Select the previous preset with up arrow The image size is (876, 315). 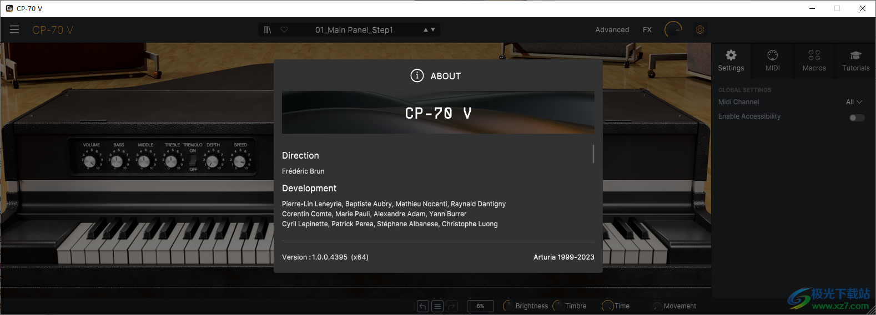(x=426, y=30)
